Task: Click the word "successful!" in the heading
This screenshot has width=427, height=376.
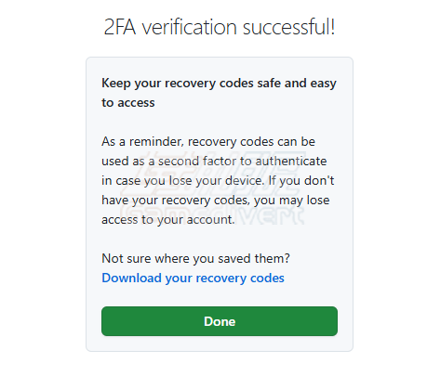Action: click(288, 27)
